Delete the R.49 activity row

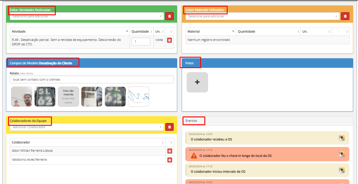(x=169, y=40)
